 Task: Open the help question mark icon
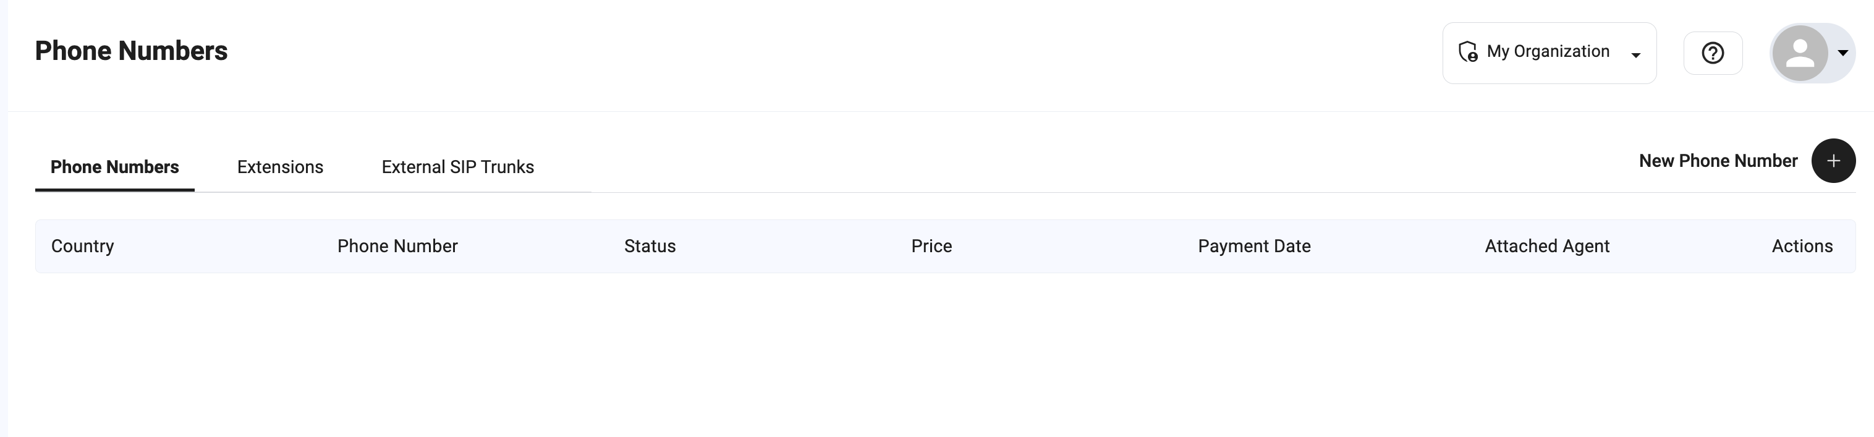click(1713, 53)
